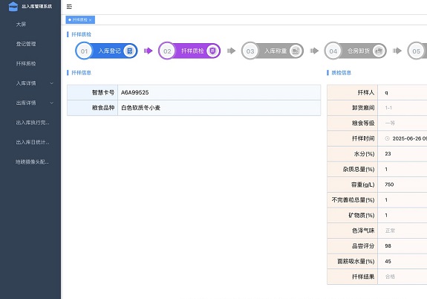Viewport: 427px width, 299px height.
Task: Click the 面筋吸水量(%) input field
Action: (x=402, y=261)
